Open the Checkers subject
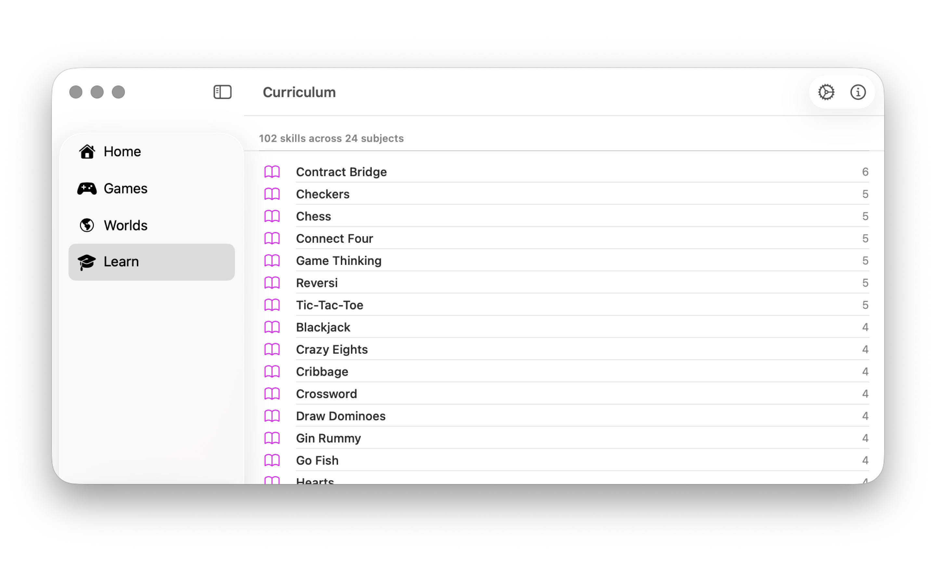The height and width of the screenshot is (585, 936). pos(564,194)
